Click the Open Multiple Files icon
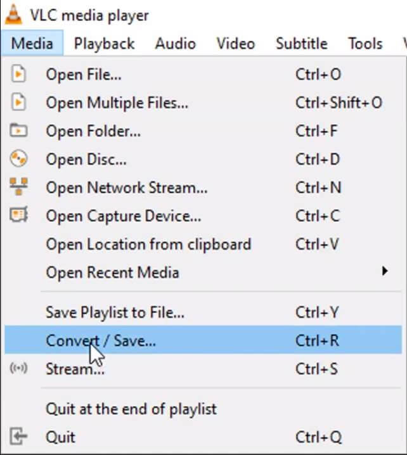 [x=19, y=102]
